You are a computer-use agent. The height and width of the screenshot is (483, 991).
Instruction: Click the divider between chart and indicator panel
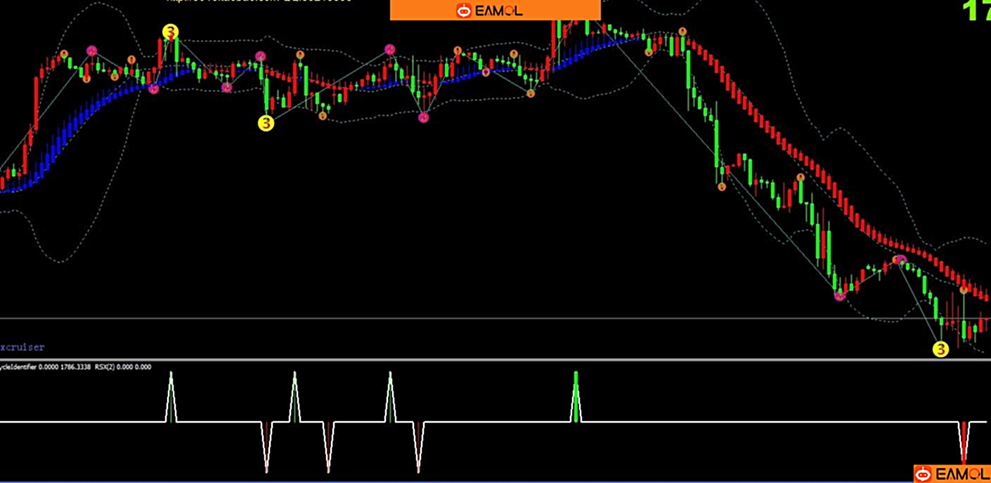492,359
